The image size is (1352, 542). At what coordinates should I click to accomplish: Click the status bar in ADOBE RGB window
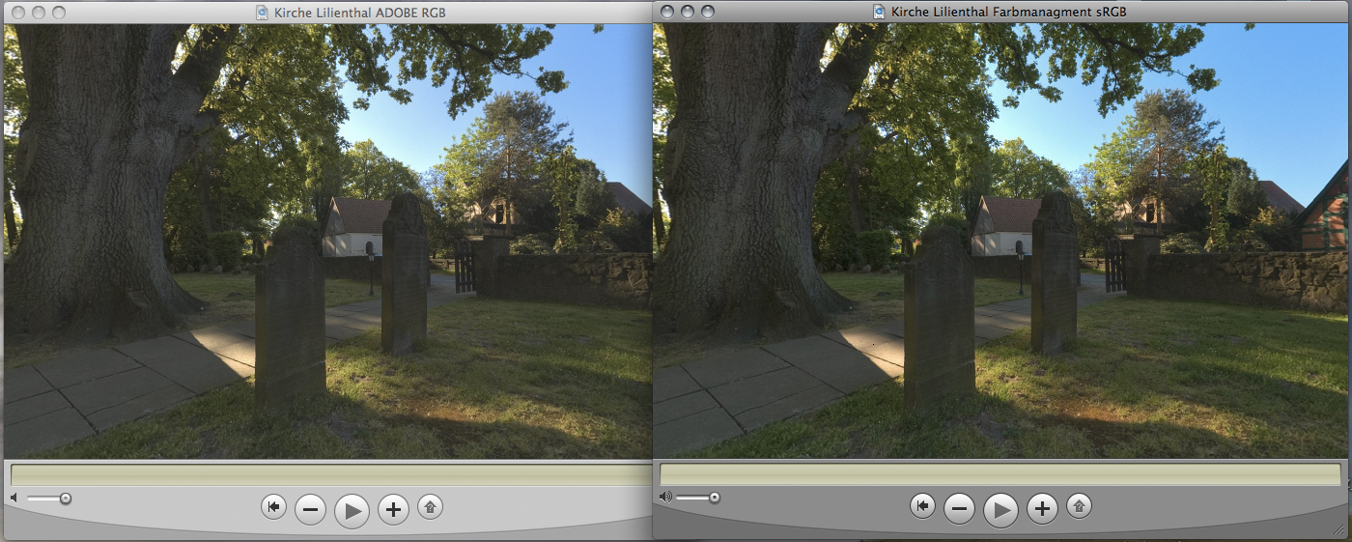tap(328, 474)
